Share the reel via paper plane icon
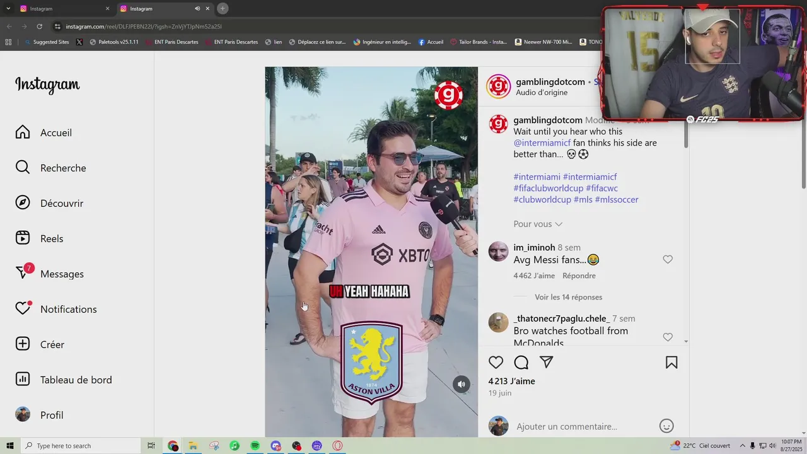807x454 pixels. pos(547,363)
